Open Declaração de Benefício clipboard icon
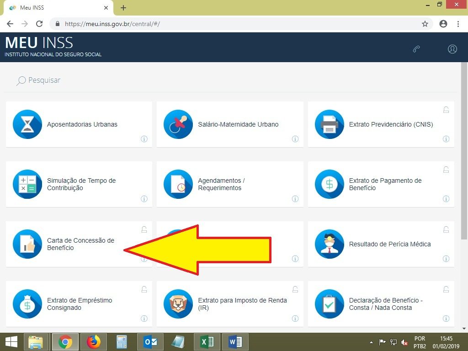 point(330,304)
